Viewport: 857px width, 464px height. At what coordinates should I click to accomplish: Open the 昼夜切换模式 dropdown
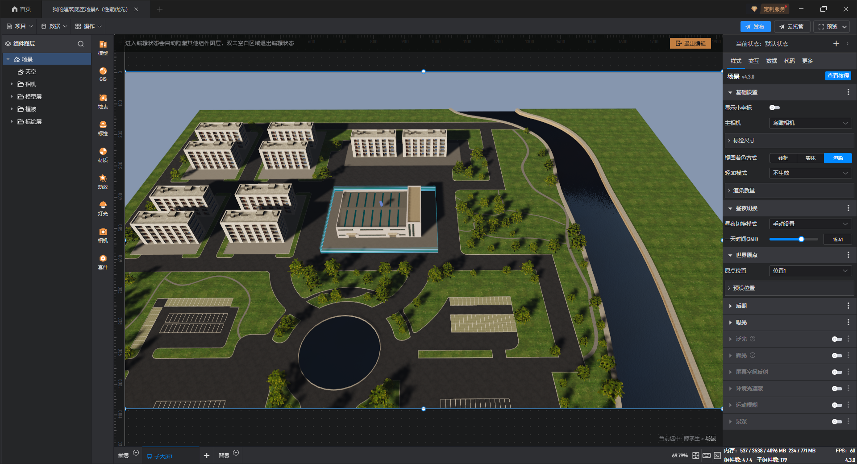point(810,224)
